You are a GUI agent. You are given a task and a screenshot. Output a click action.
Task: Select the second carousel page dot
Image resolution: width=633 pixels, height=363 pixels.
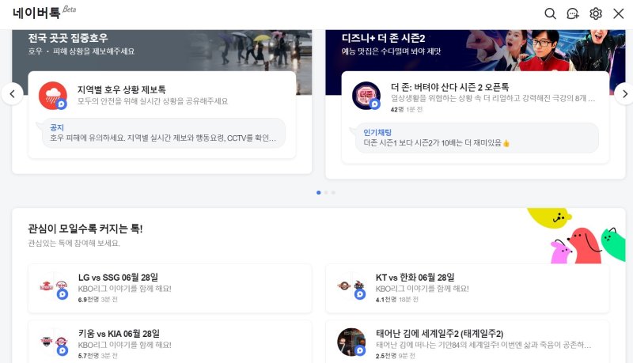[x=326, y=192]
